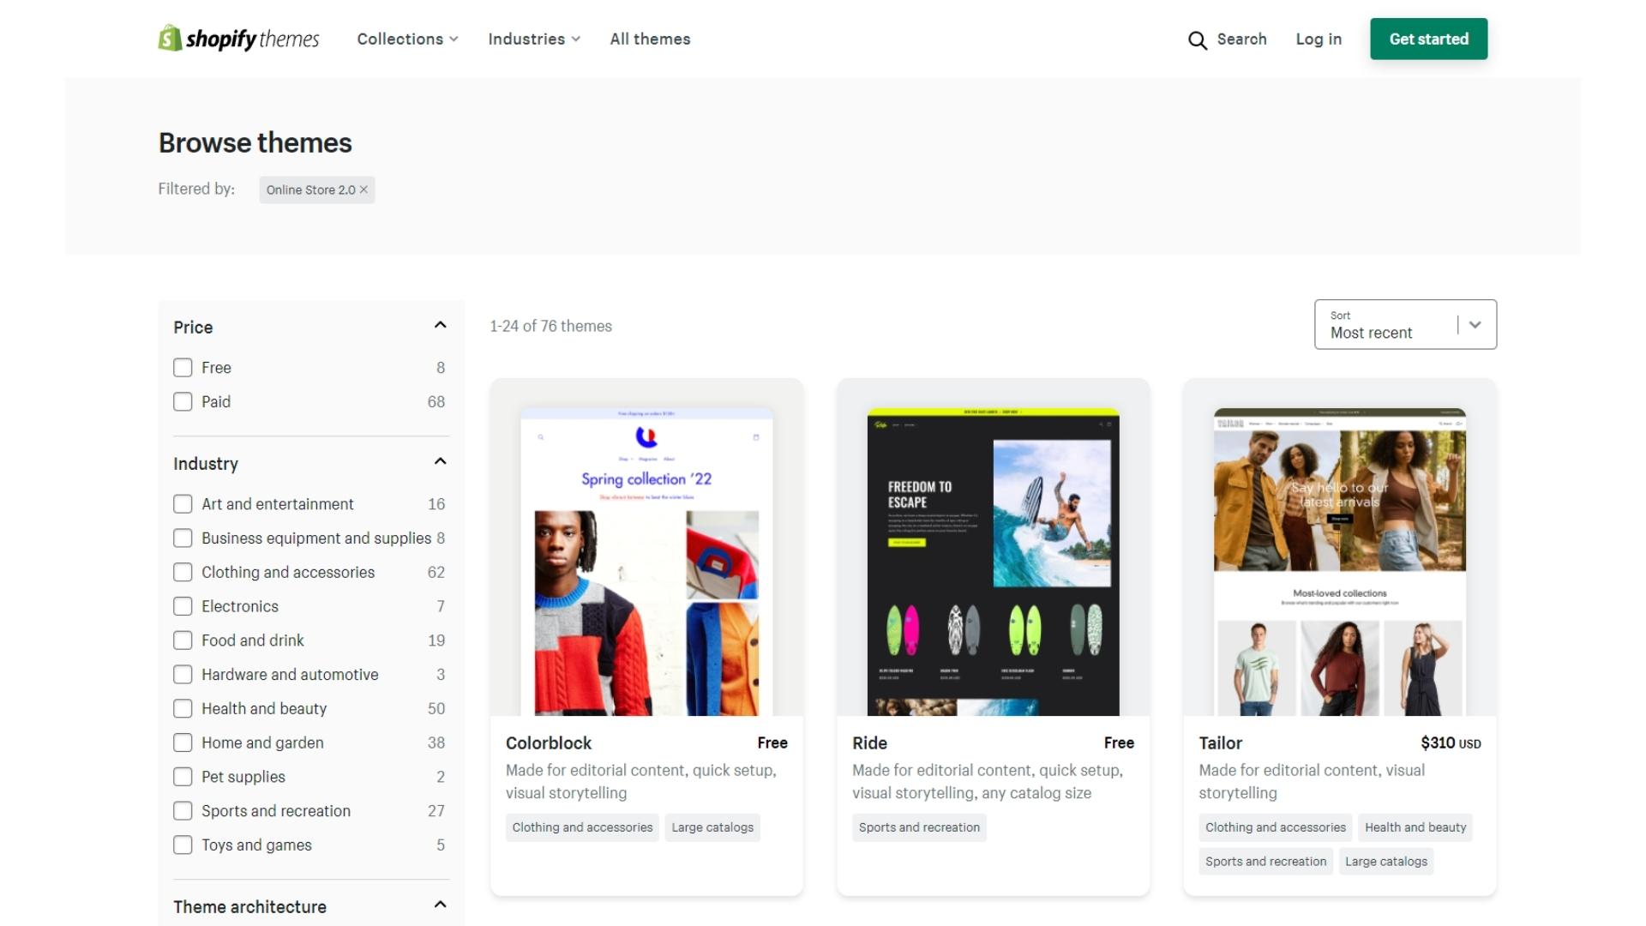The height and width of the screenshot is (926, 1646).
Task: Open the Industries menu
Action: coord(533,39)
